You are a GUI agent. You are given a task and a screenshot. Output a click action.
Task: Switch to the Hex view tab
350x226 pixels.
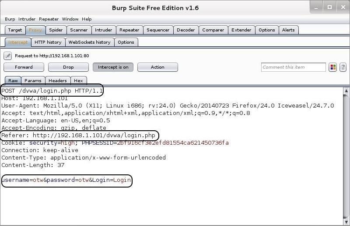click(x=78, y=80)
